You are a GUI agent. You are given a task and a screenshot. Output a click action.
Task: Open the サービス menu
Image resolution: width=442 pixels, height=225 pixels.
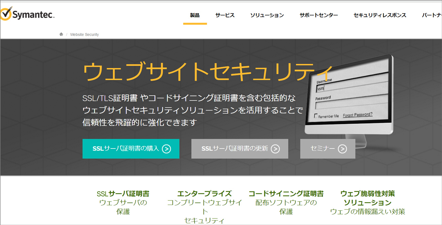pyautogui.click(x=225, y=15)
